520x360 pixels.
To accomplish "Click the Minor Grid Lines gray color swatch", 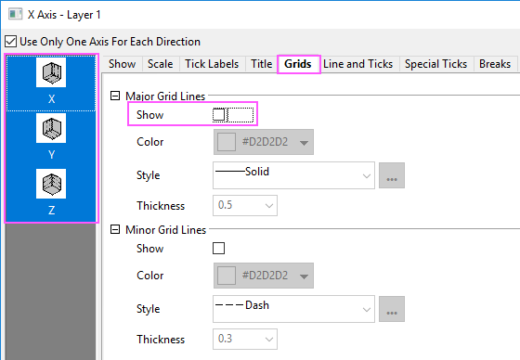I will tap(227, 276).
